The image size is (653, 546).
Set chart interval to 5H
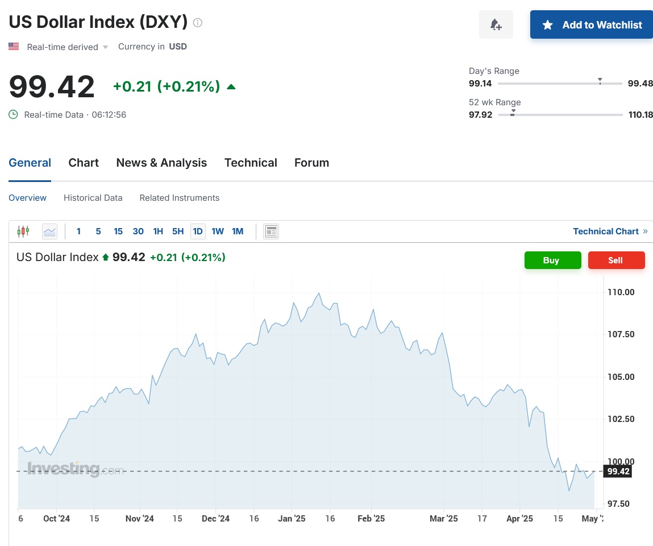click(x=178, y=231)
